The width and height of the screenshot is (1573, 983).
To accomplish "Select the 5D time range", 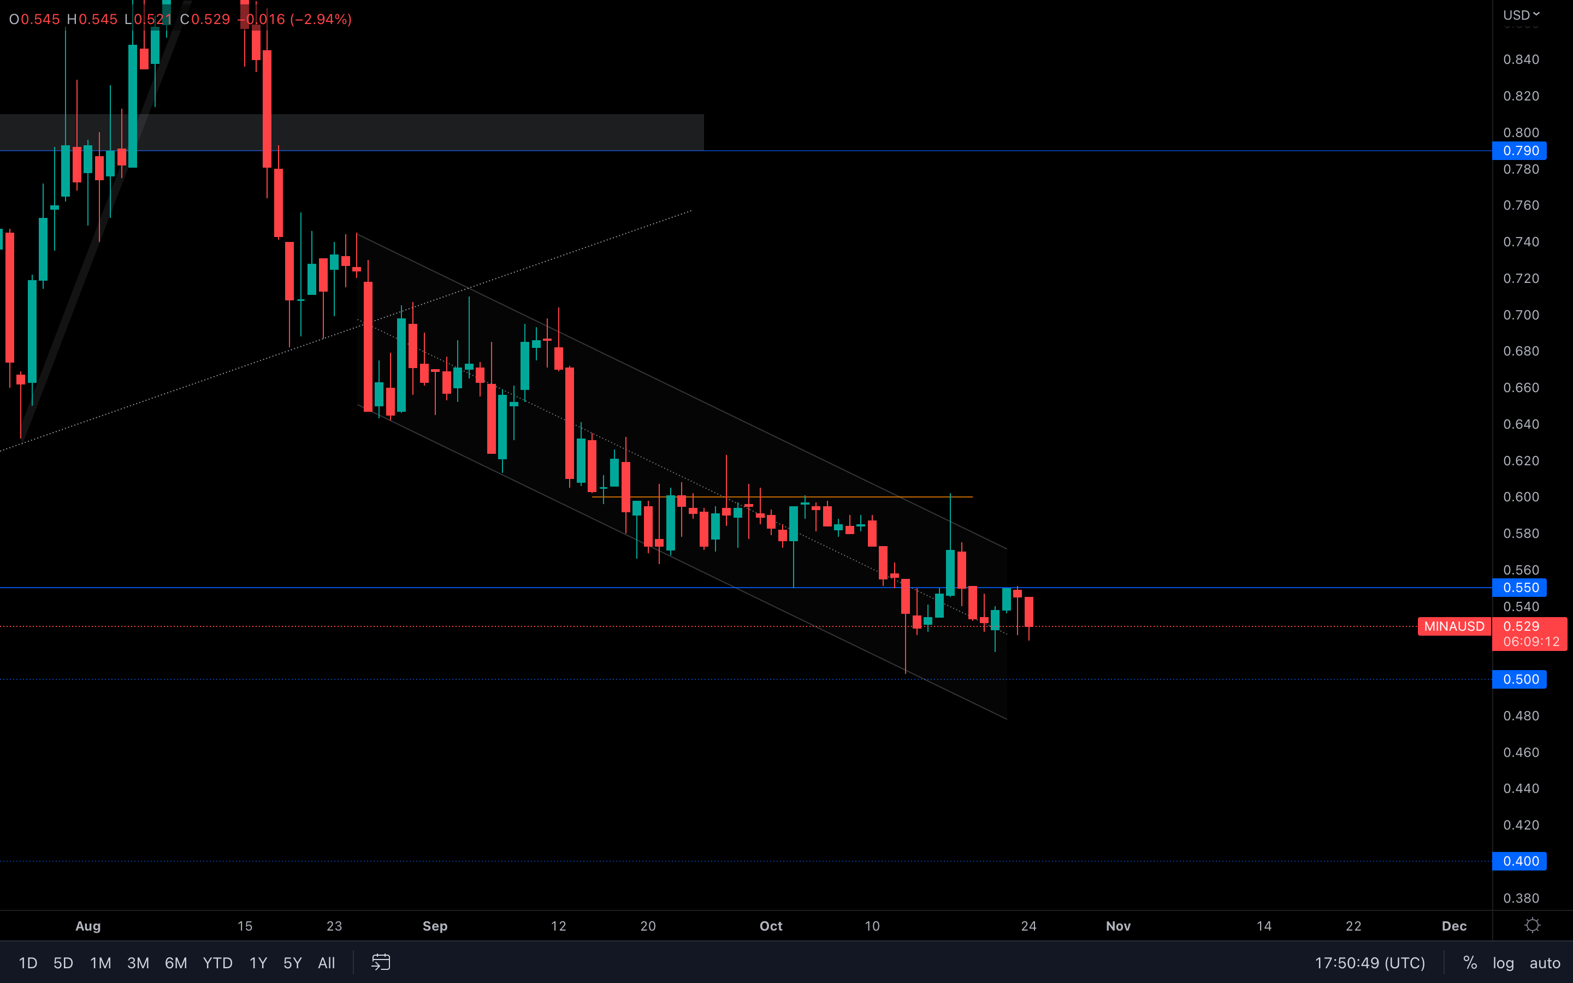I will click(x=63, y=963).
